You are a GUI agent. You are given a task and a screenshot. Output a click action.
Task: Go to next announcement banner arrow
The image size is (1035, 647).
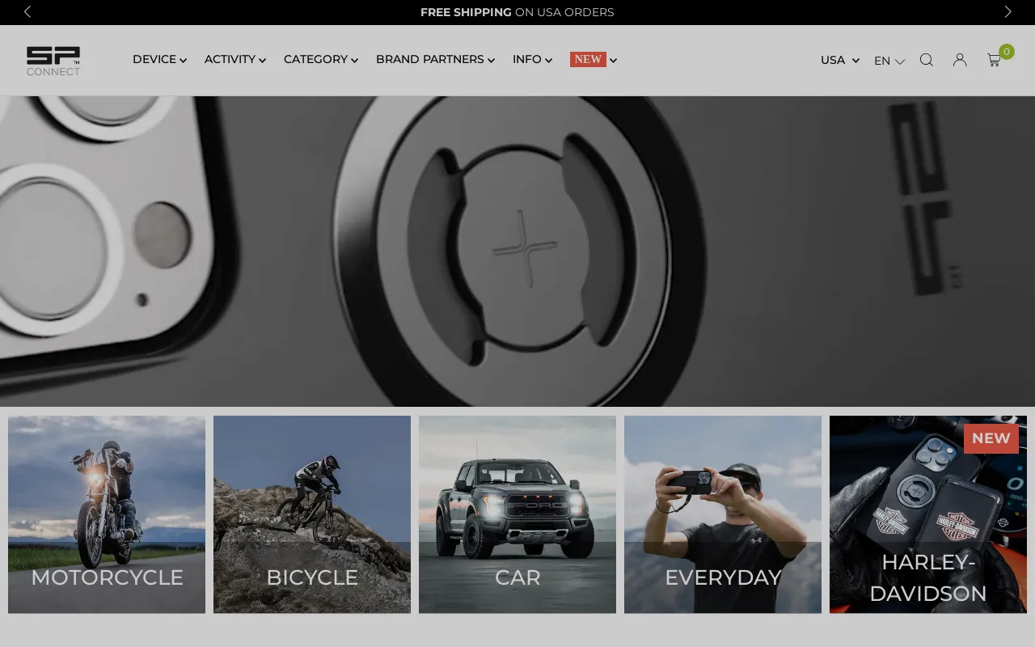pos(1008,12)
